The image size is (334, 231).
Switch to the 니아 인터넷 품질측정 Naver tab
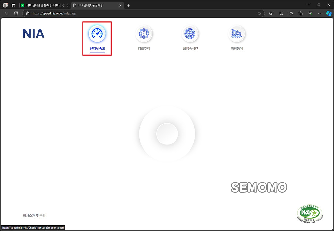(x=45, y=5)
